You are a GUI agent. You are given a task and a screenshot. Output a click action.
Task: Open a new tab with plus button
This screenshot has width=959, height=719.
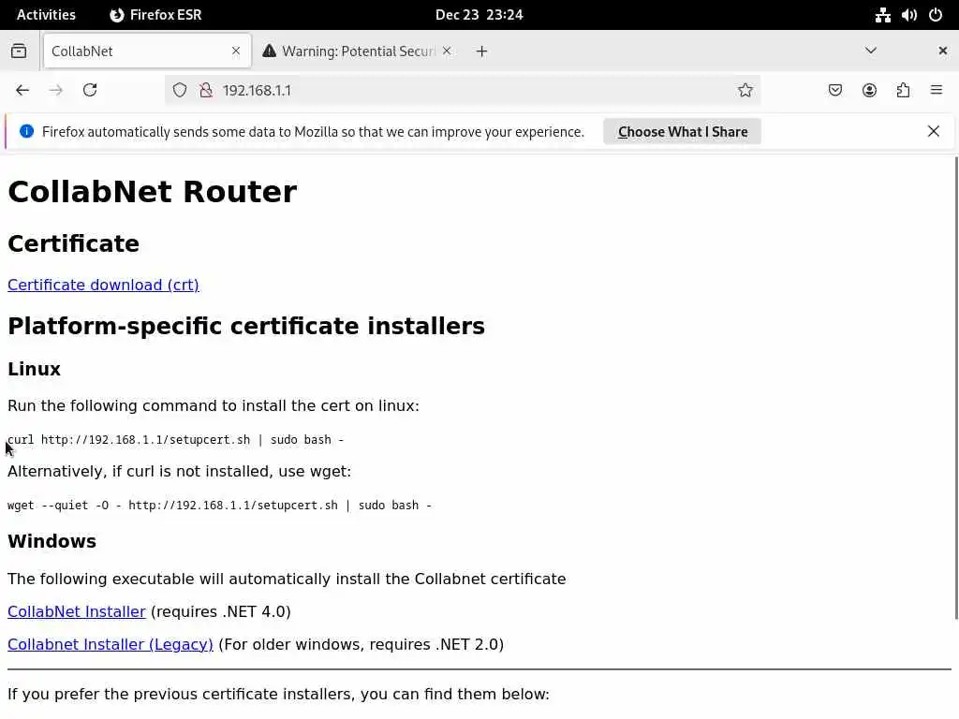(x=482, y=51)
